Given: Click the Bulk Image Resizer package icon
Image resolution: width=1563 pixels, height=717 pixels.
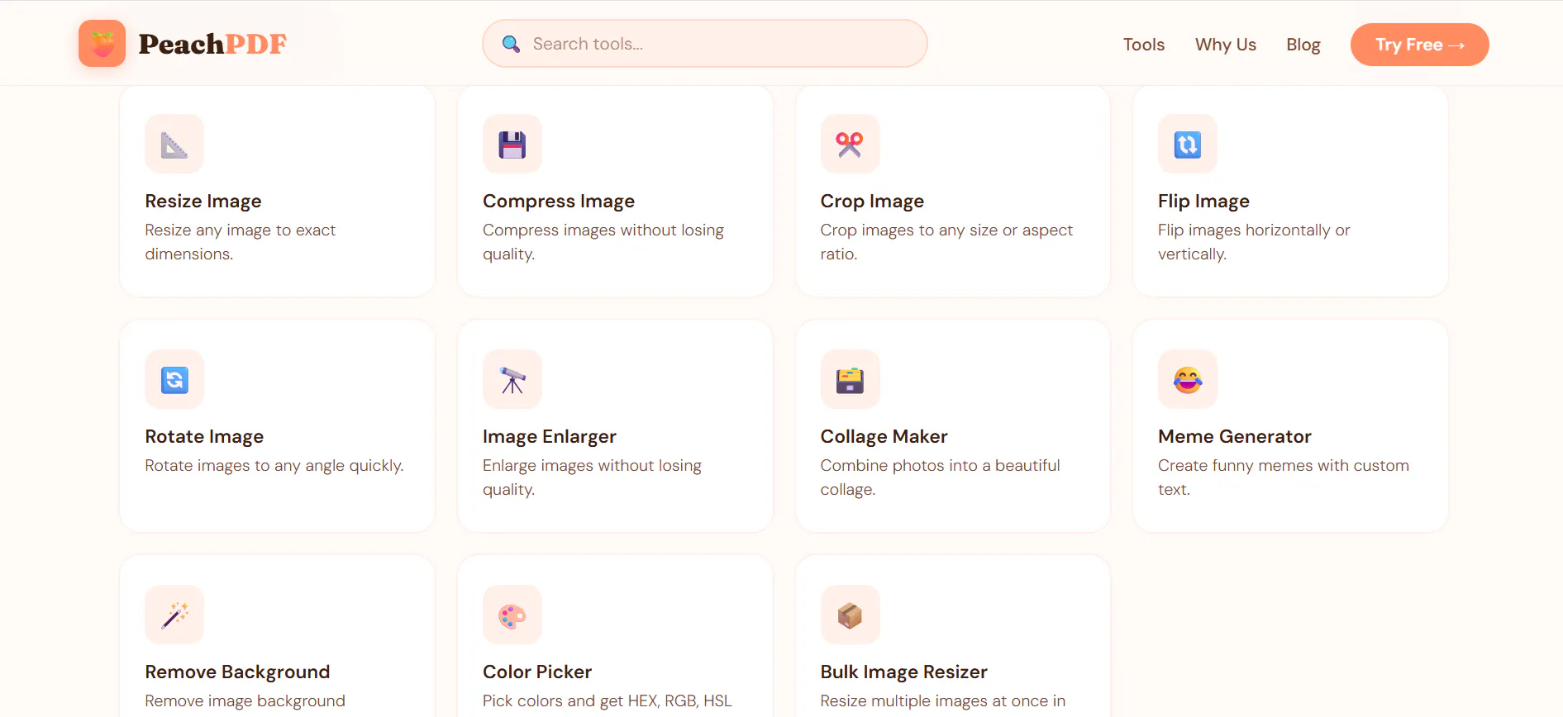Looking at the screenshot, I should coord(850,615).
